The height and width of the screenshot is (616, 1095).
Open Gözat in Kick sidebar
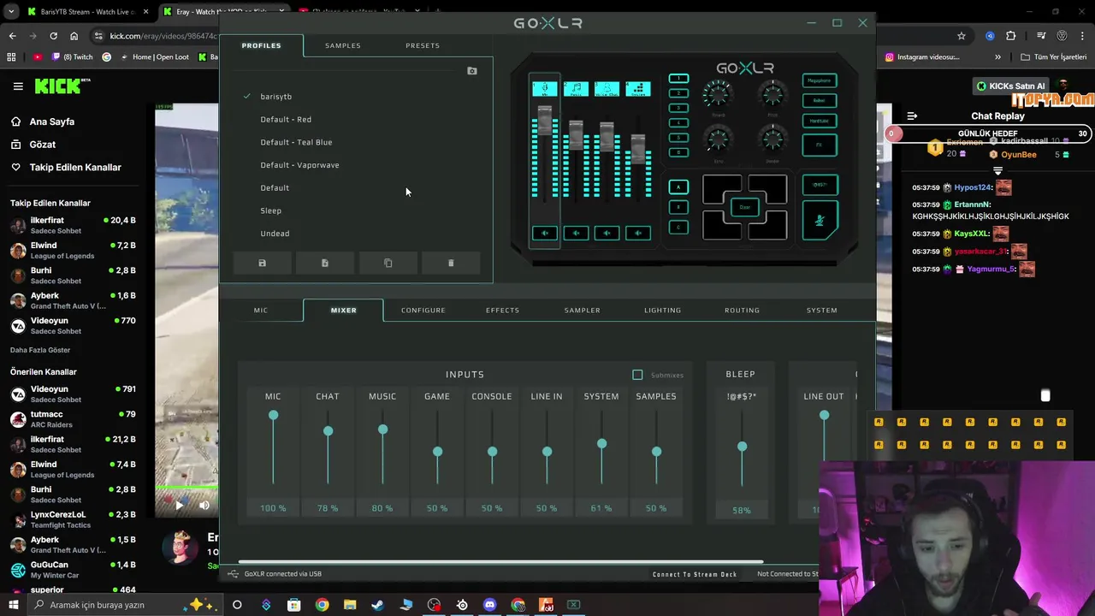pos(43,145)
